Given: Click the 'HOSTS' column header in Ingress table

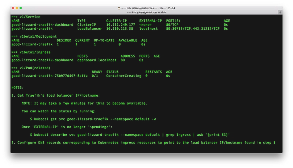Looking at the screenshot, I should click(82, 56).
